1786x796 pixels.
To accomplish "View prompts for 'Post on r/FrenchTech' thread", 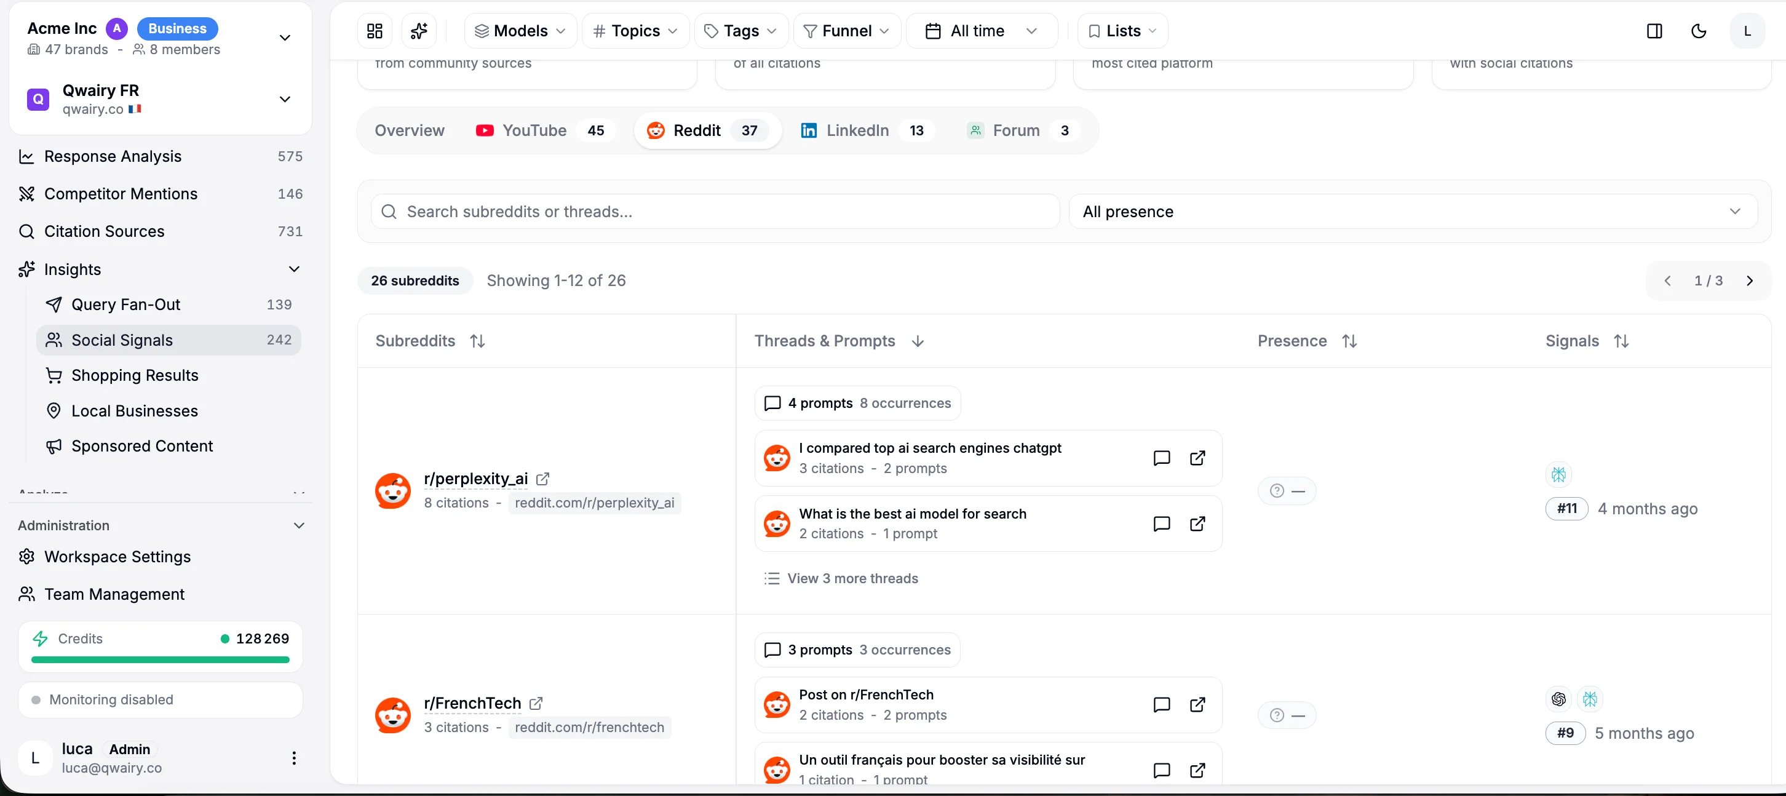I will [x=1161, y=705].
